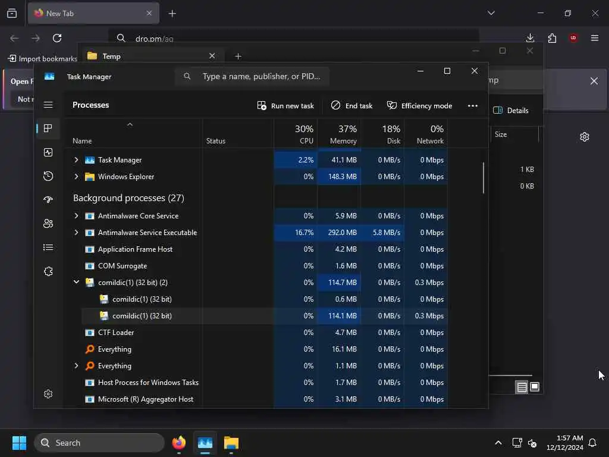Open the Startup apps icon in sidebar
The width and height of the screenshot is (609, 457).
pyautogui.click(x=48, y=200)
